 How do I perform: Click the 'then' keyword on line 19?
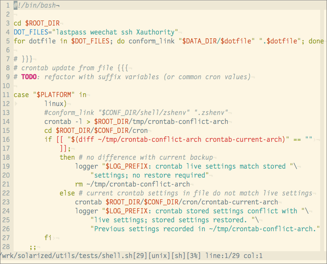(x=67, y=157)
